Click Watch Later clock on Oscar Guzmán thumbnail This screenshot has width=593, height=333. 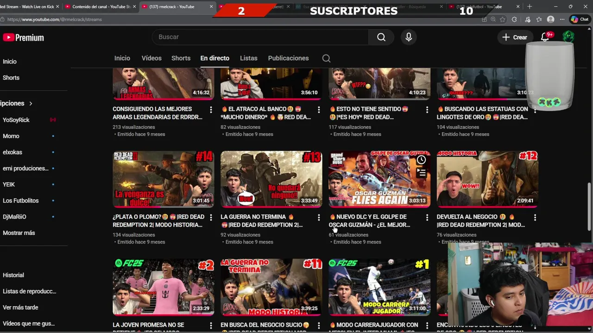421,160
